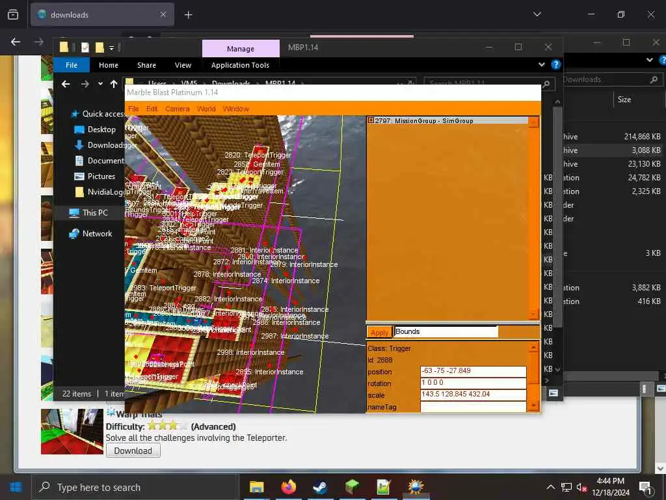The height and width of the screenshot is (500, 666).
Task: Click File Explorer back arrow
Action: point(66,84)
